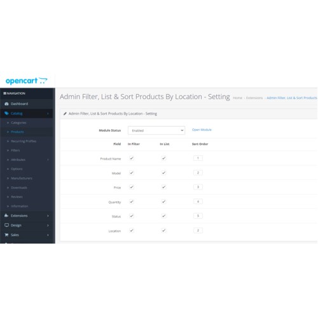
Task: Click the Dashboard gauge icon
Action: tap(6, 104)
